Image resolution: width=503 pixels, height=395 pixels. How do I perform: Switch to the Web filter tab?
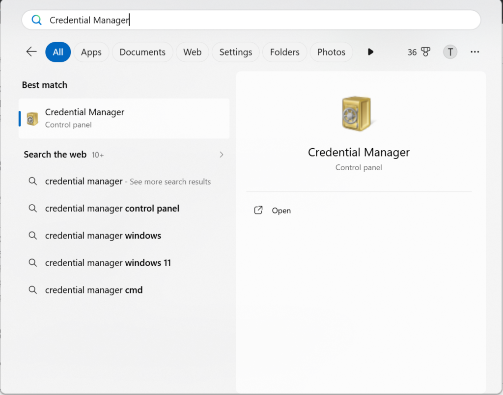pyautogui.click(x=192, y=52)
